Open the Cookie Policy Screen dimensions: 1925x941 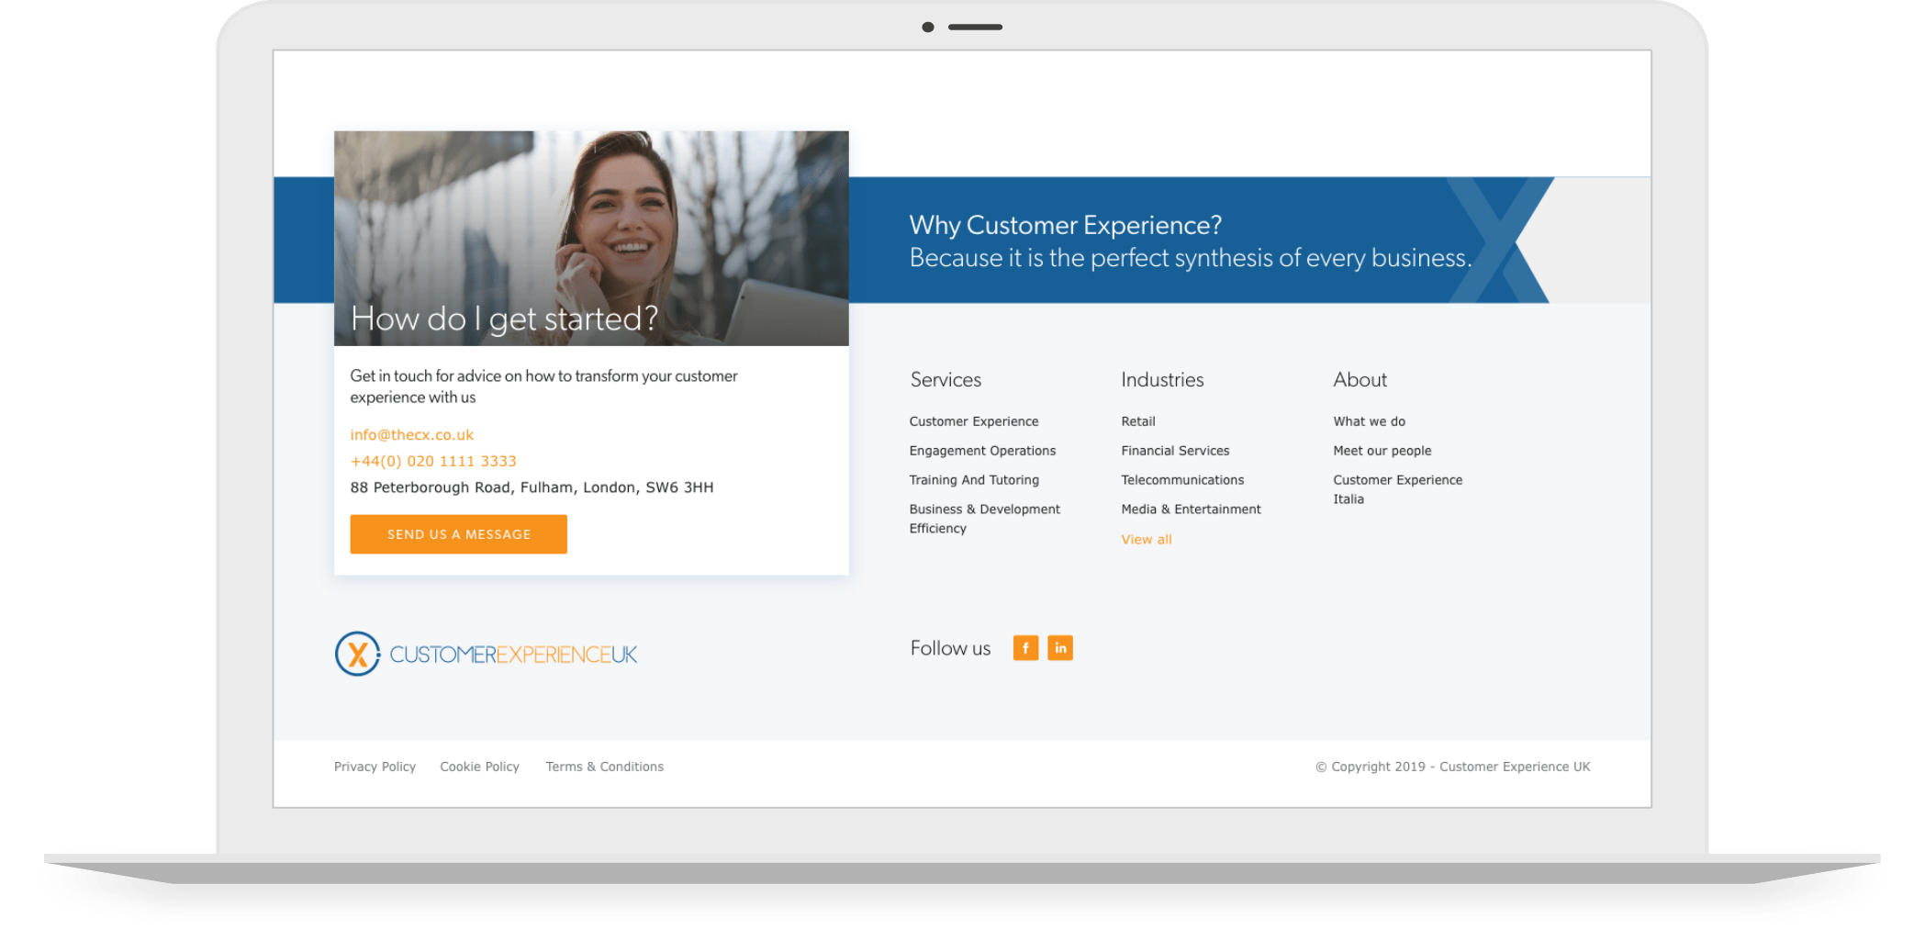click(479, 767)
